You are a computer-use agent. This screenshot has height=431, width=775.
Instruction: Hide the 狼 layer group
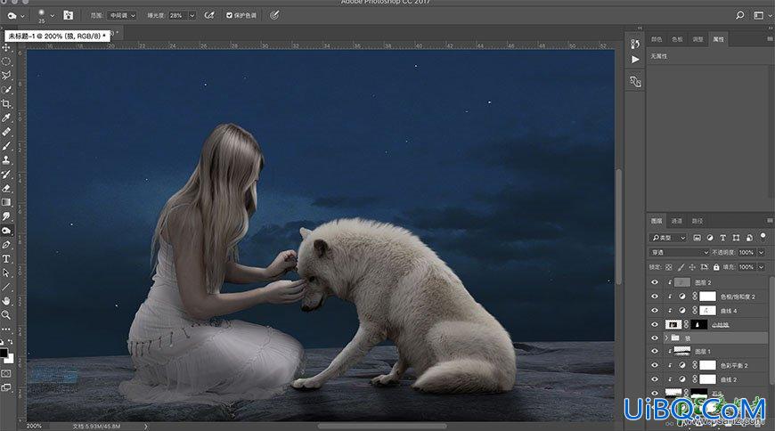click(655, 338)
